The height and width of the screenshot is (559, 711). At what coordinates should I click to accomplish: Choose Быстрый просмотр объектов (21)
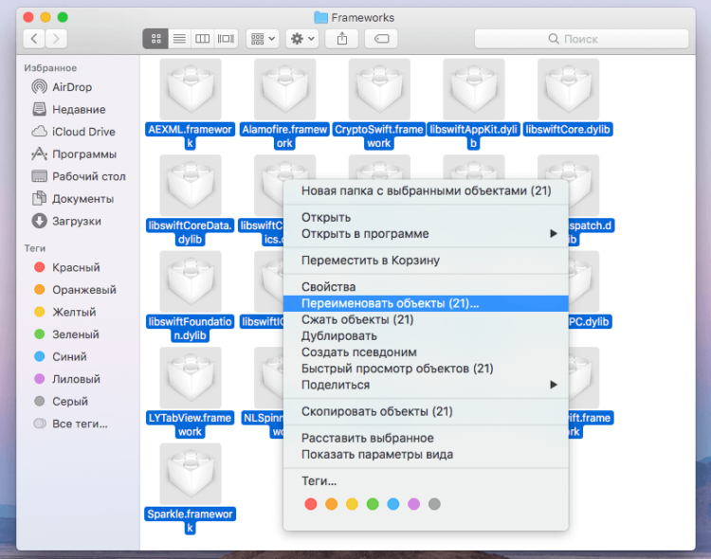pos(426,369)
